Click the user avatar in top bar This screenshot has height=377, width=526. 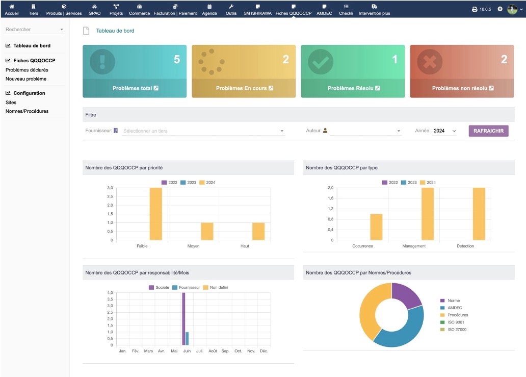click(x=512, y=9)
